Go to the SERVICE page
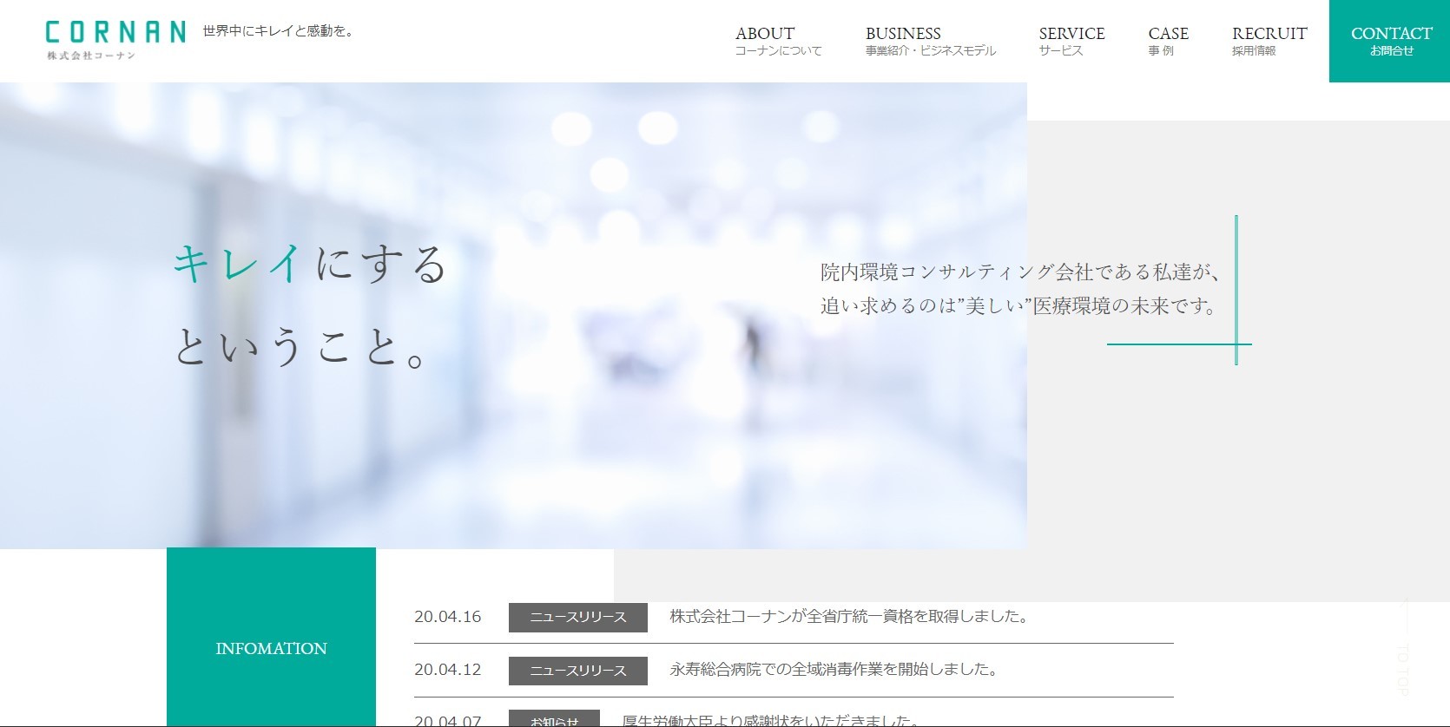1450x727 pixels. pyautogui.click(x=1071, y=41)
